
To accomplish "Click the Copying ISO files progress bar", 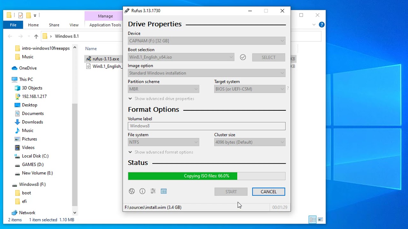I will pyautogui.click(x=207, y=176).
